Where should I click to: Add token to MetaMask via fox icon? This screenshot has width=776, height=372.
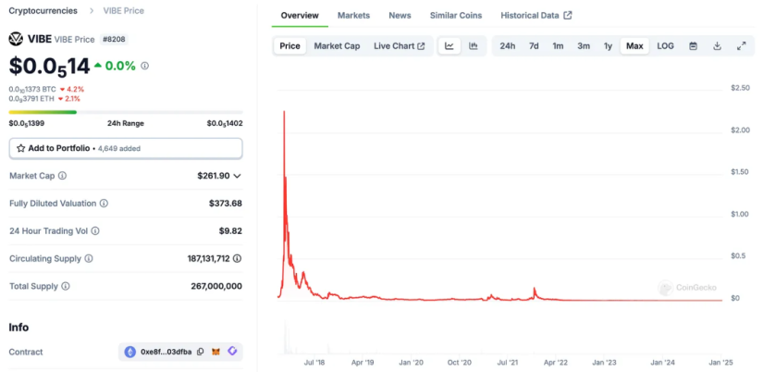tap(216, 352)
